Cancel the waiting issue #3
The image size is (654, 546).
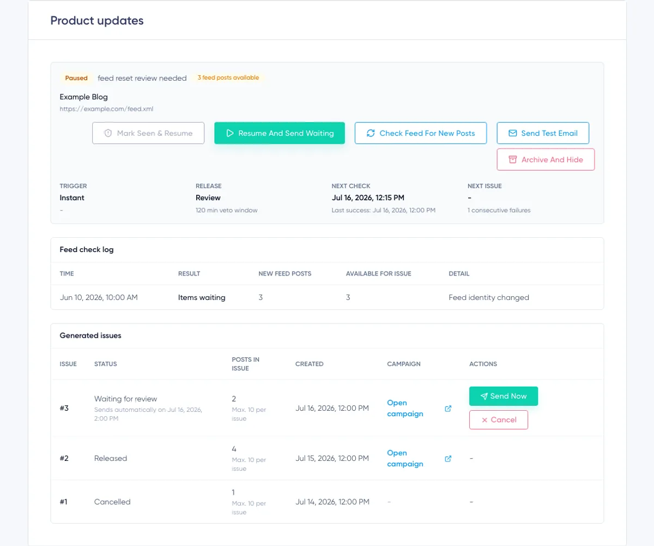[499, 420]
